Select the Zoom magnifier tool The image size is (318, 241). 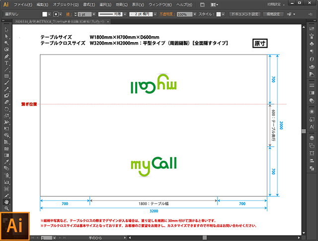pyautogui.click(x=6, y=208)
